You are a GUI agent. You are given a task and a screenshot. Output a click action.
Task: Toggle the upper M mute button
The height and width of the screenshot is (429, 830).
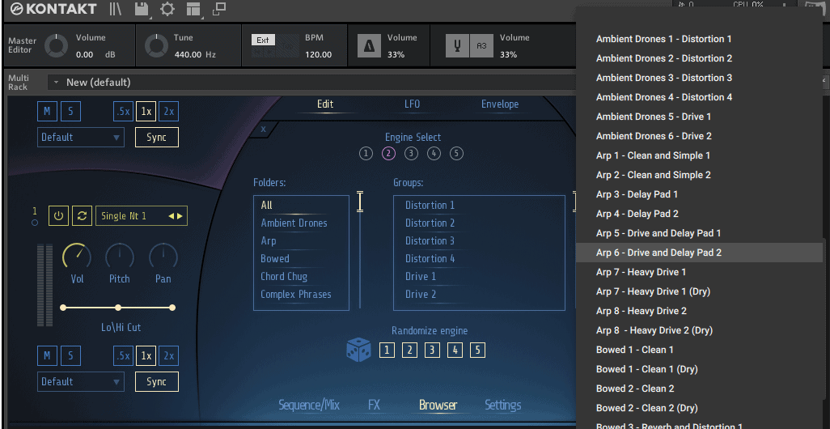click(47, 112)
